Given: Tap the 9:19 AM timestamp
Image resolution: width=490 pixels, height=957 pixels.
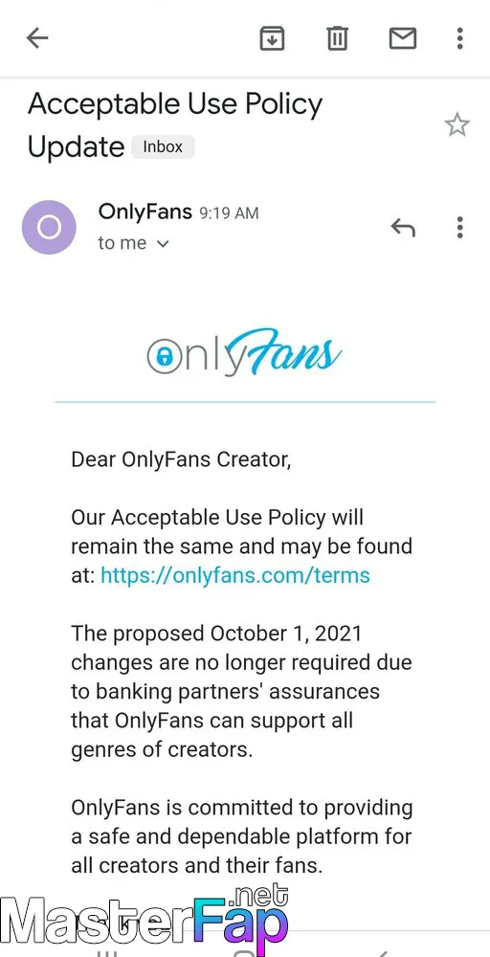Looking at the screenshot, I should click(229, 213).
